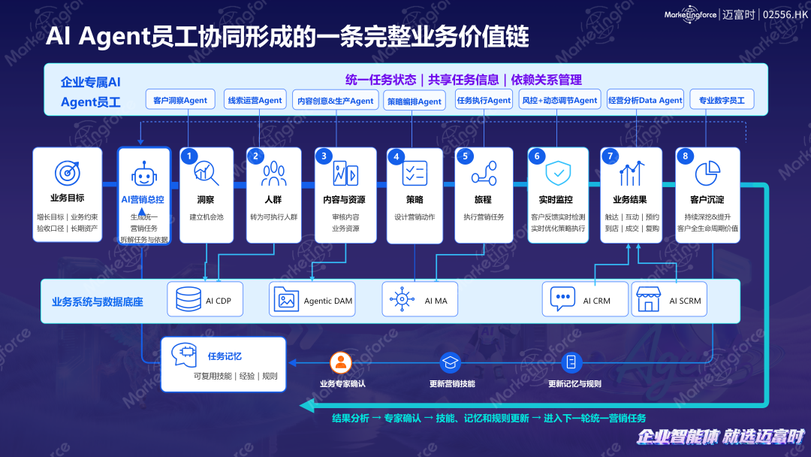Click the step number 2 badge
811x457 pixels.
[x=255, y=156]
